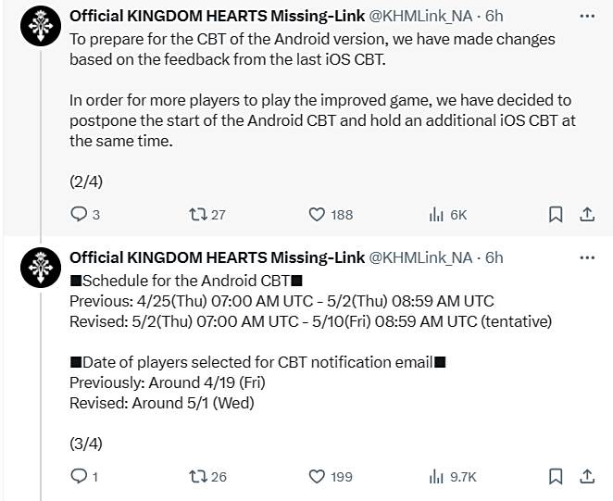Bookmark the (2/4) tweet
Viewport: 613px width, 501px height.
(556, 214)
